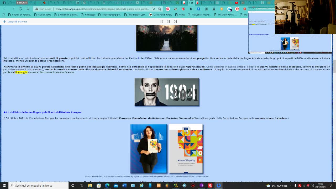Open the Windows Start menu

tap(4, 186)
